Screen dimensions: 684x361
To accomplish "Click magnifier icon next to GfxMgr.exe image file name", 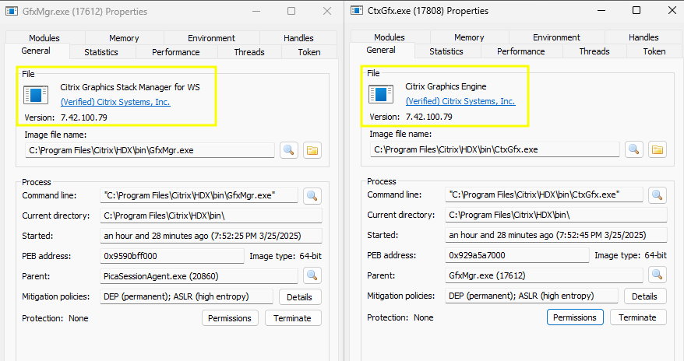I will pos(288,150).
